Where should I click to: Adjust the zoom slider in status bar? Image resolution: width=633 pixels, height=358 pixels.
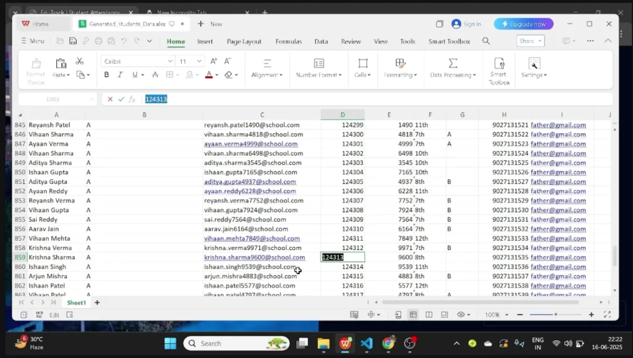(x=556, y=314)
